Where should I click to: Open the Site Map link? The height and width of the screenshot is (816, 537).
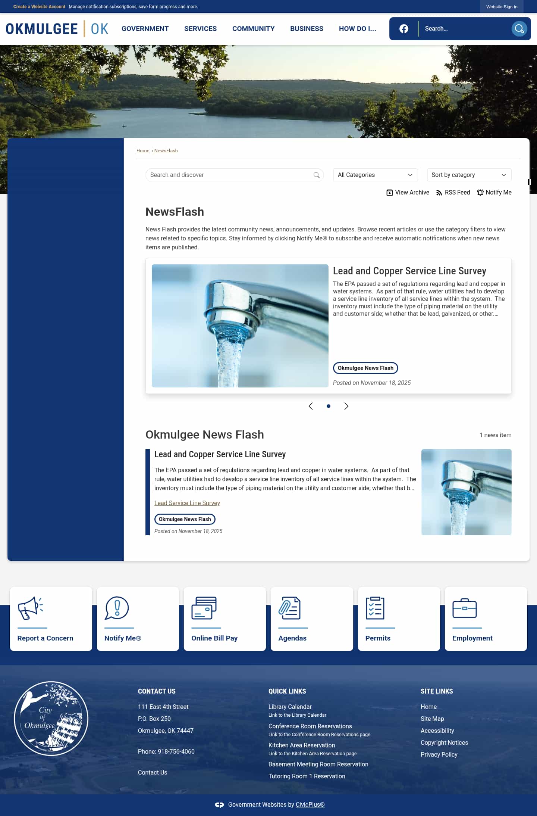(432, 719)
